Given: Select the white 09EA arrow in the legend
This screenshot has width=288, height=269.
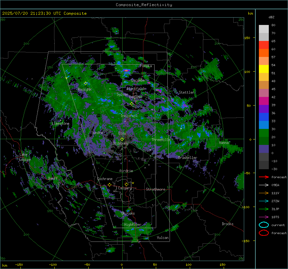Looking at the screenshot, I should 264,185.
